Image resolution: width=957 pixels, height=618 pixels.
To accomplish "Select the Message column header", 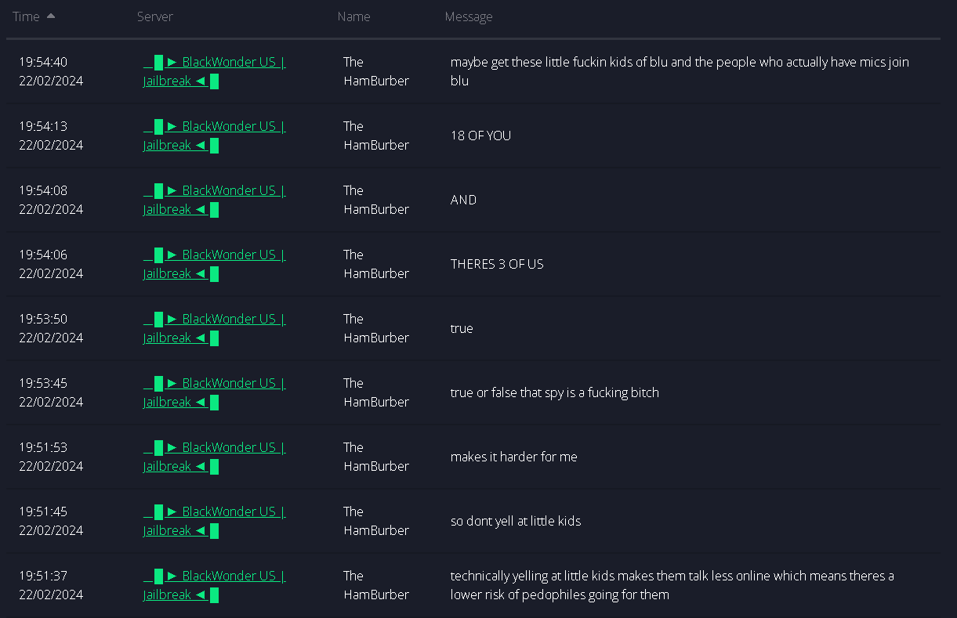I will tap(469, 16).
